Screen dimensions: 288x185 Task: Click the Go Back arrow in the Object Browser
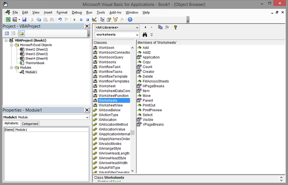click(x=145, y=28)
